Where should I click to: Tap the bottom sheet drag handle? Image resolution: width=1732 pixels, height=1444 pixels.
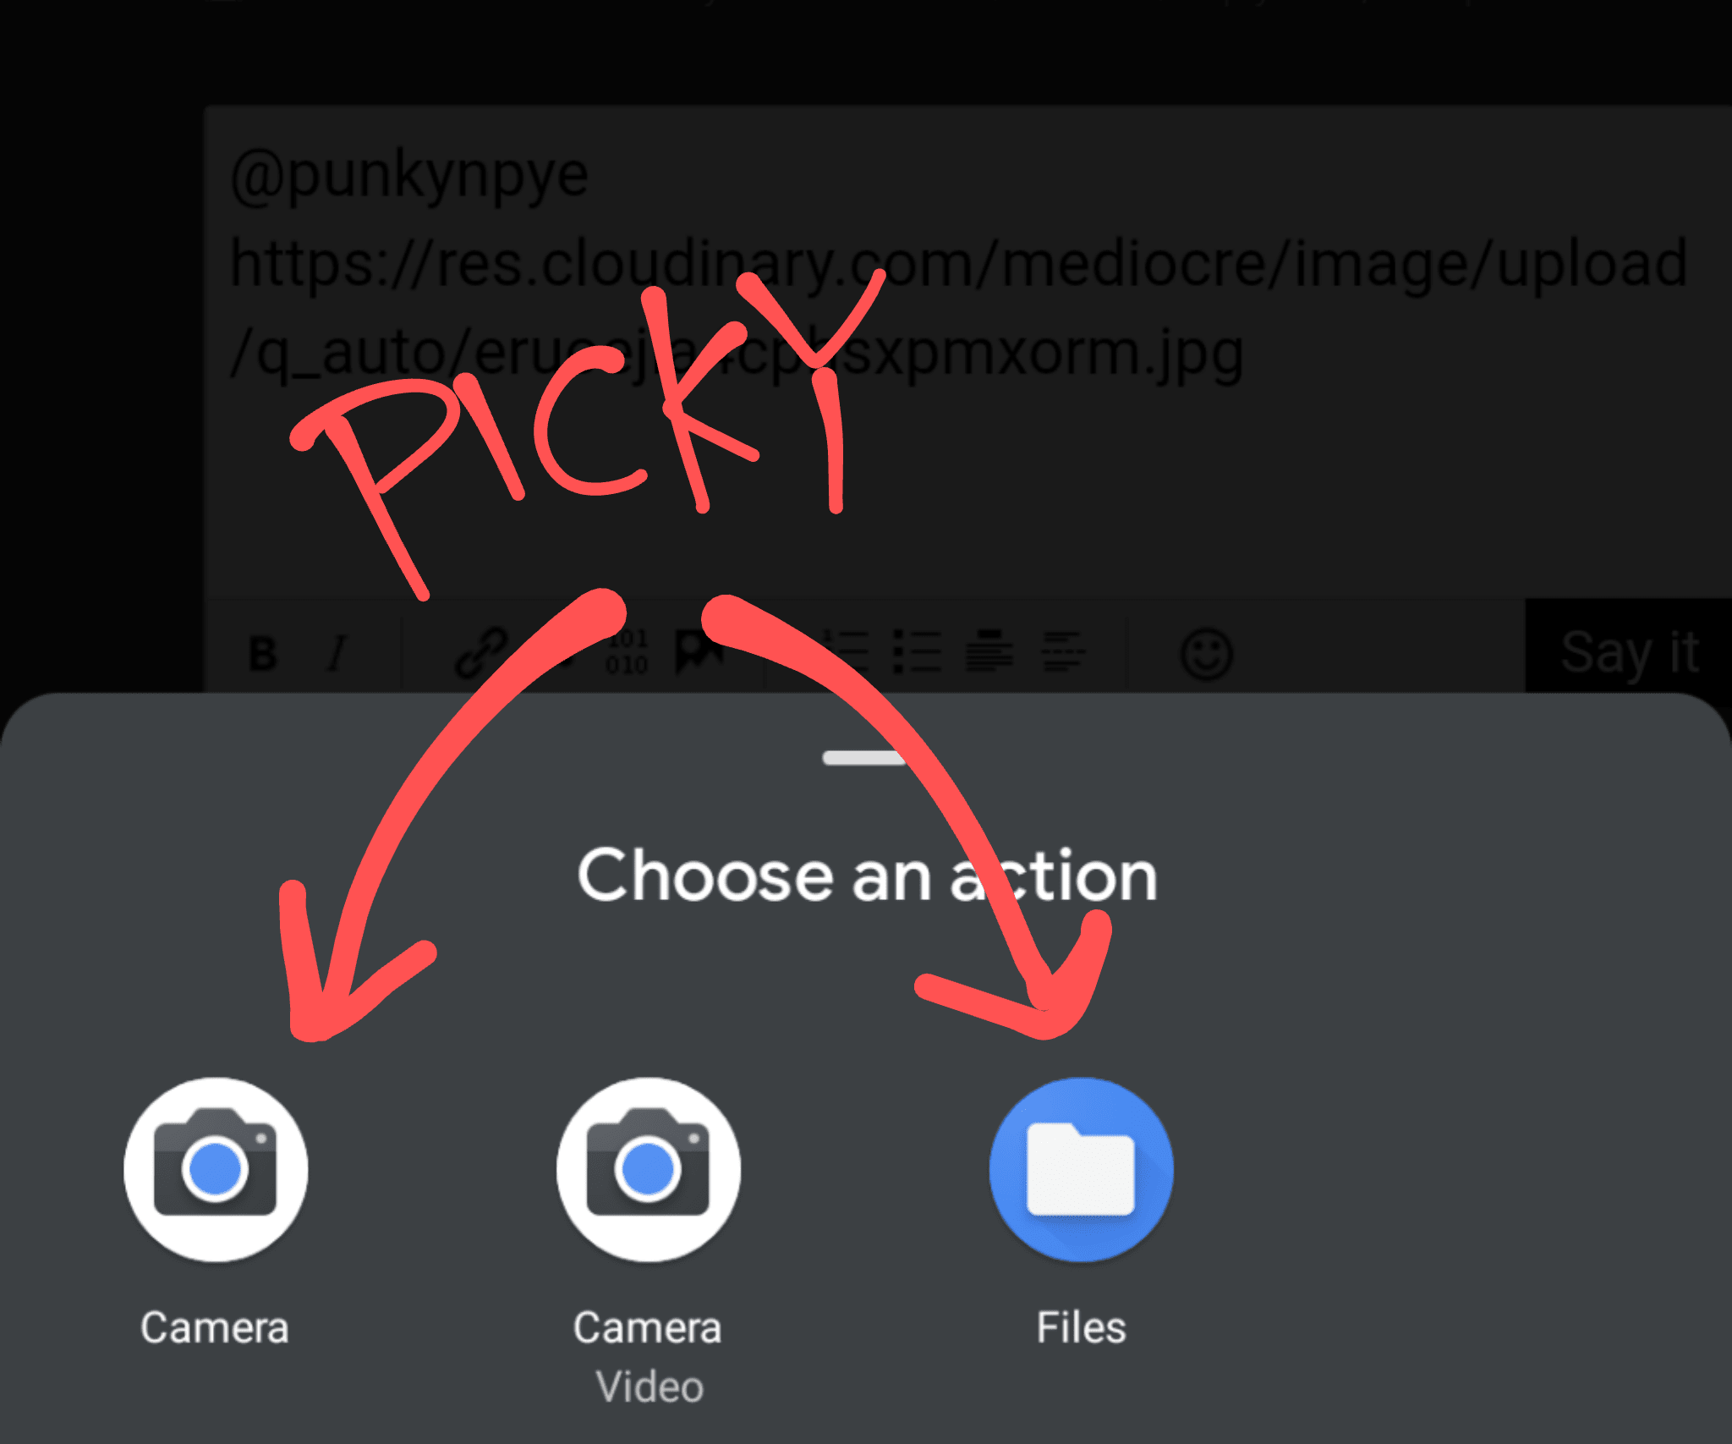[x=864, y=757]
